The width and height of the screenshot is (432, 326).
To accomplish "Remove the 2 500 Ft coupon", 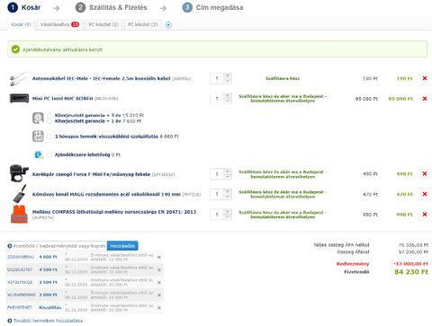I will (x=159, y=282).
